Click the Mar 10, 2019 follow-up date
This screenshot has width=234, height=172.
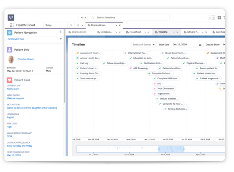pyautogui.click(x=14, y=155)
